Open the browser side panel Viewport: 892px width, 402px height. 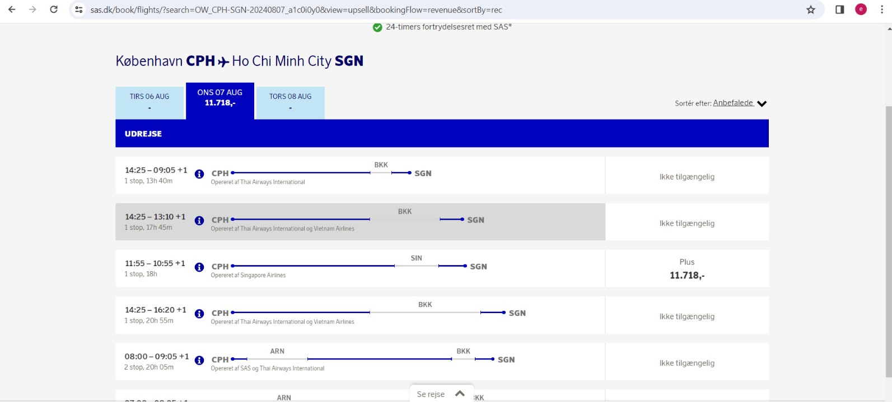click(840, 10)
